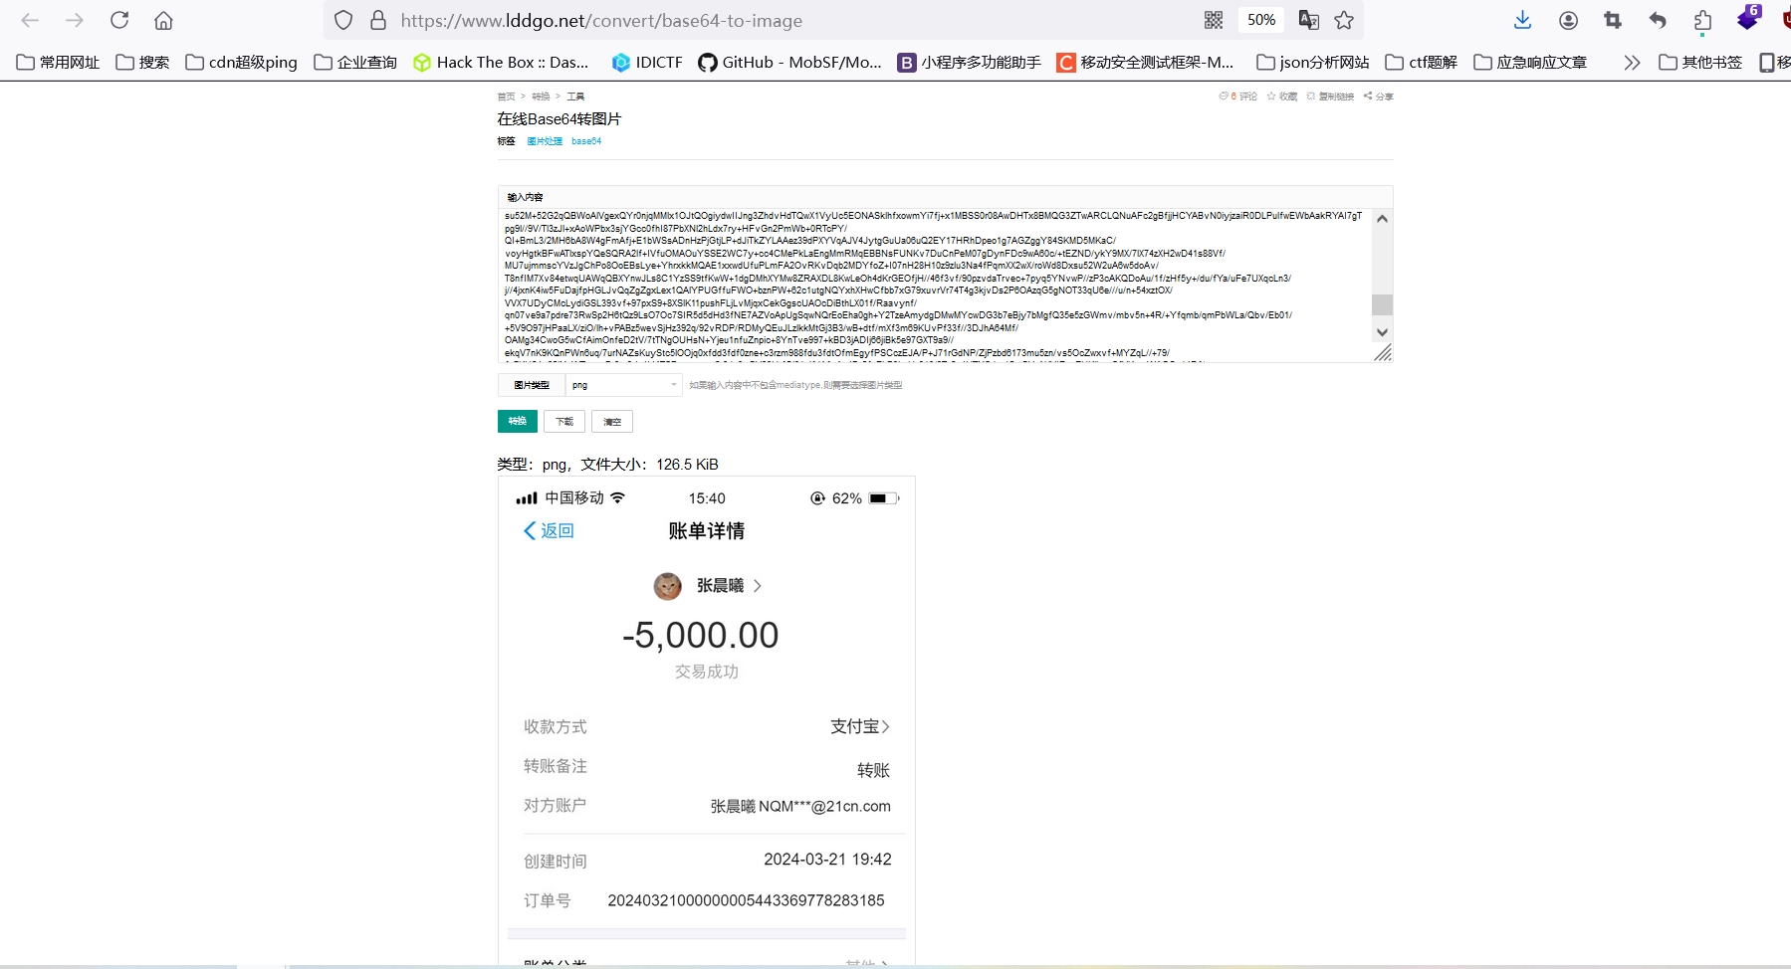Open the GitHub MobSF bookmark
The image size is (1791, 969).
pyautogui.click(x=790, y=62)
